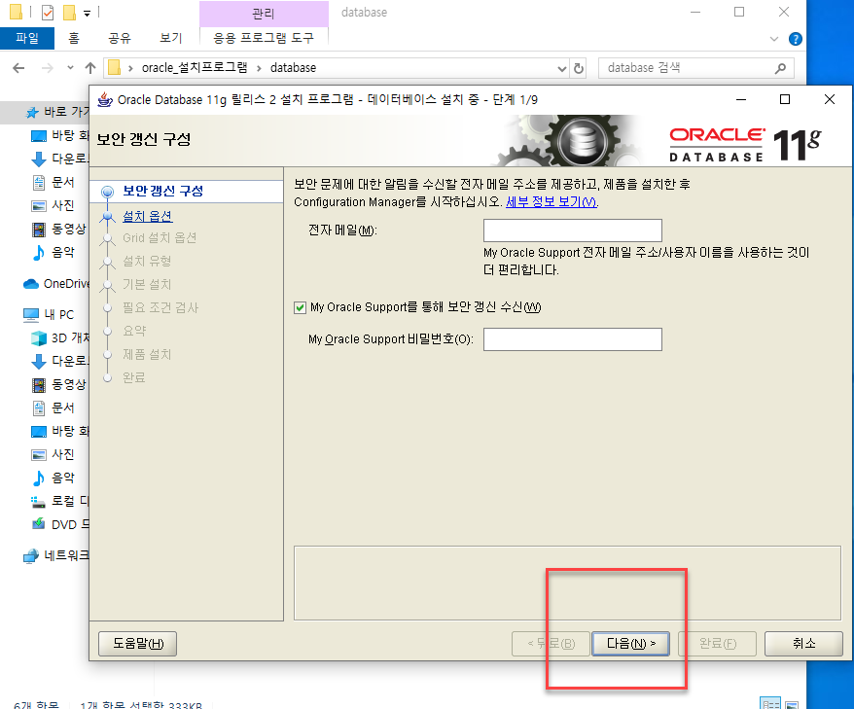Select the 관리 contextual tab
Image resolution: width=854 pixels, height=709 pixels.
pos(264,14)
